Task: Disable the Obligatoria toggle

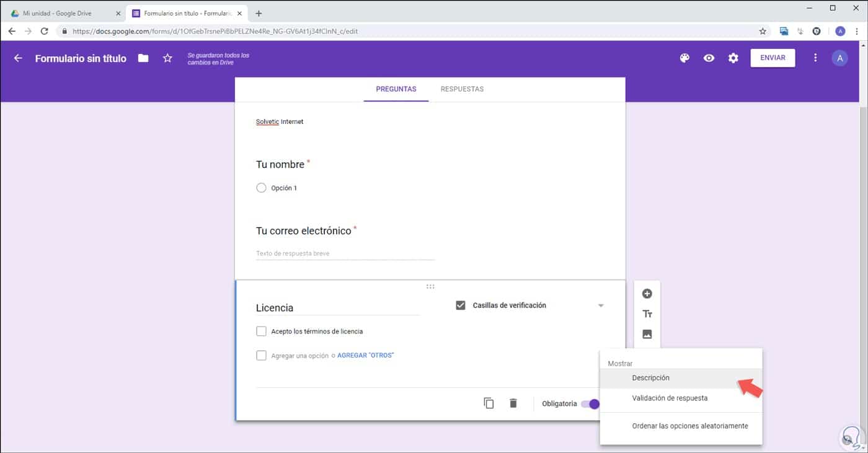Action: [592, 403]
